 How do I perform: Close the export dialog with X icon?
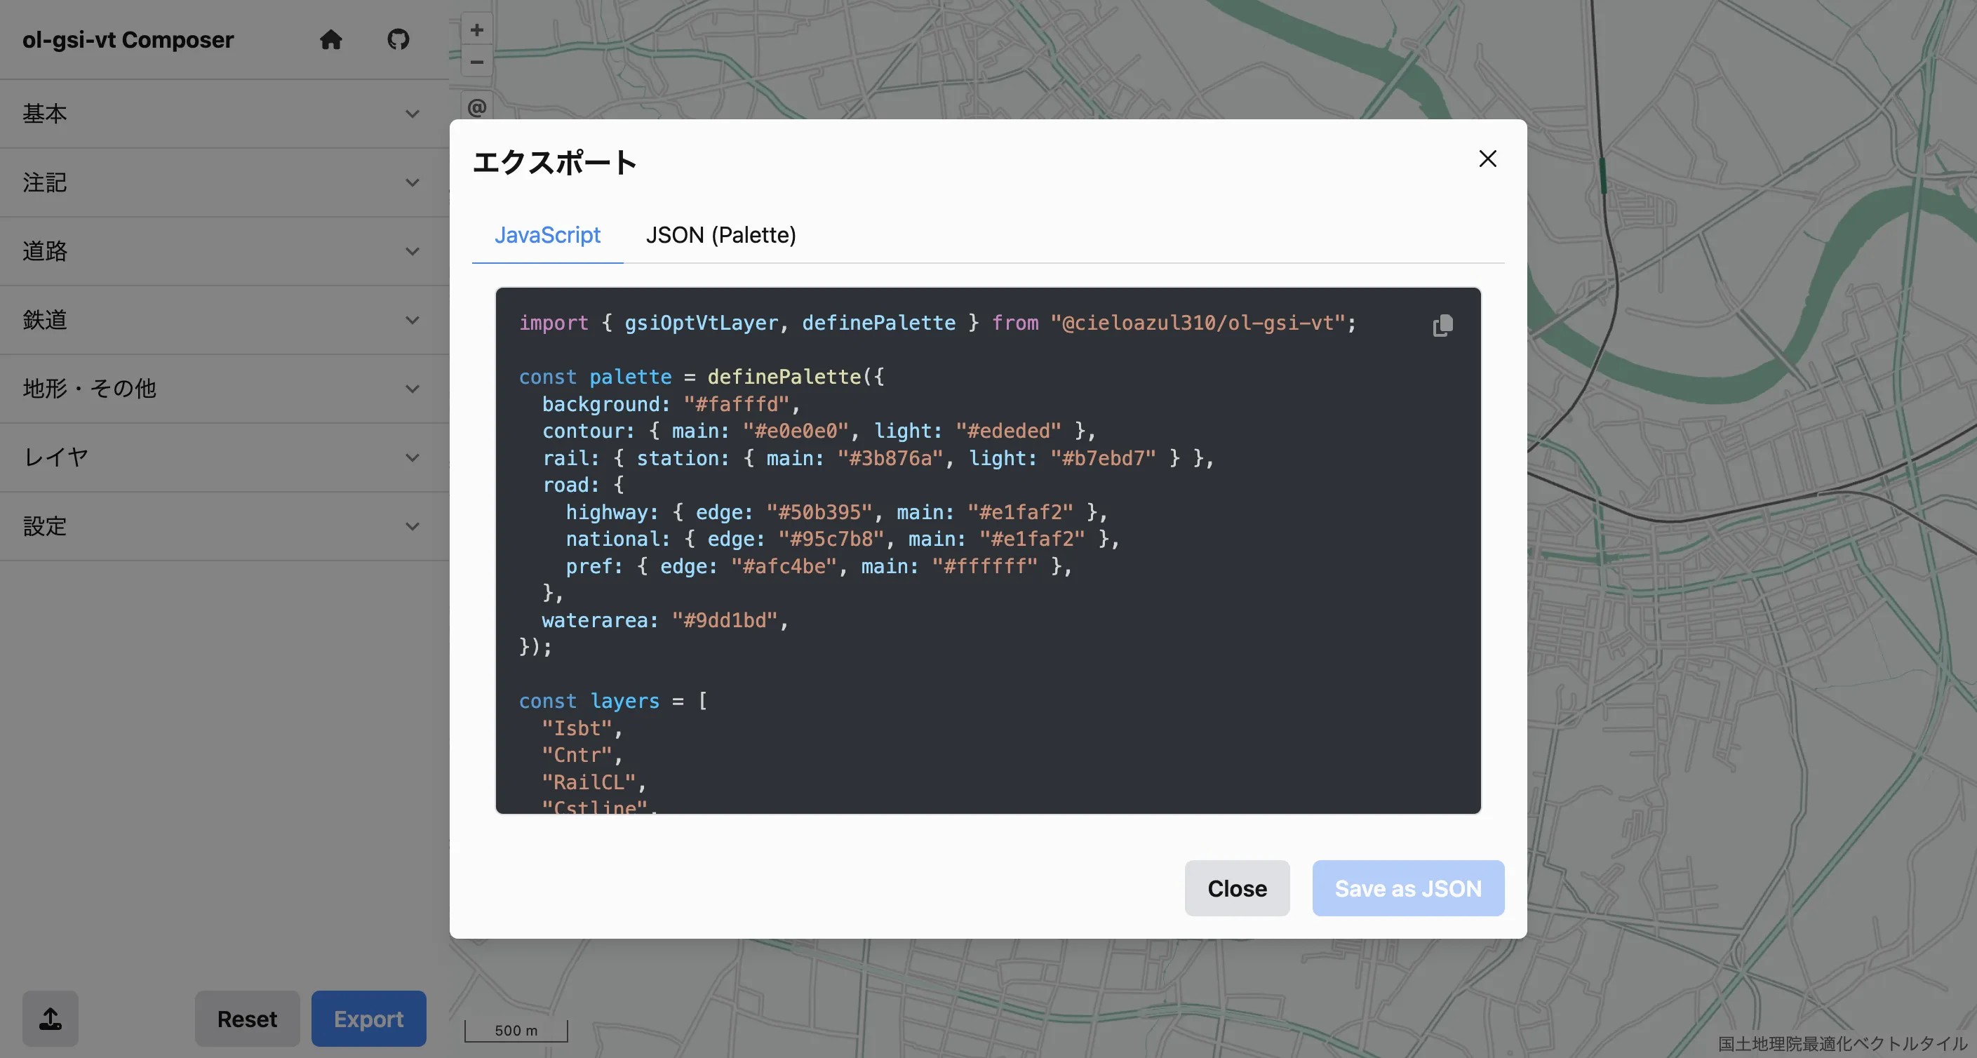[1487, 159]
